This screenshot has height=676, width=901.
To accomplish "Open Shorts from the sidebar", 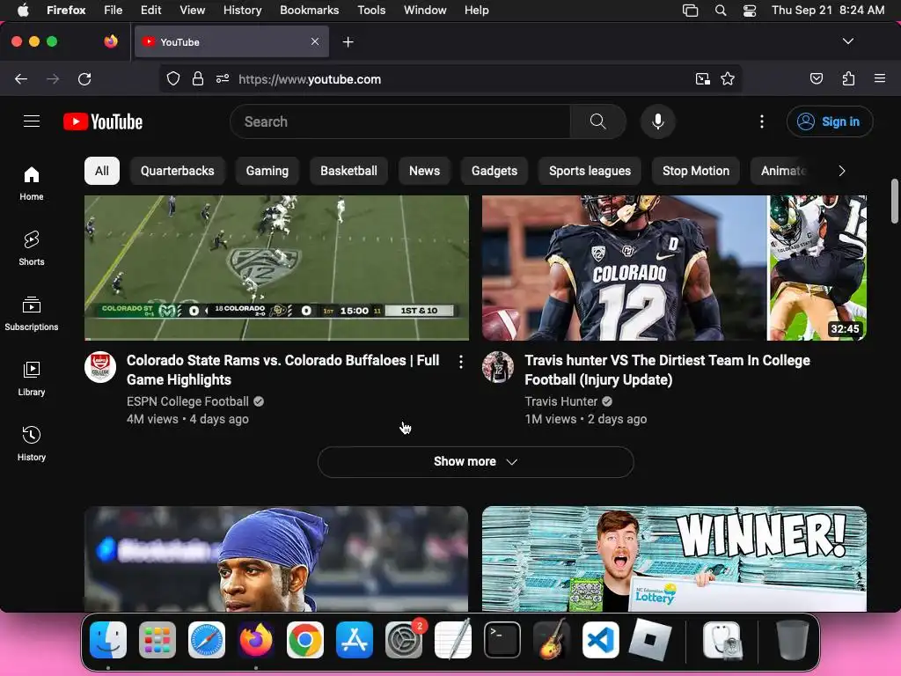I will tap(32, 248).
